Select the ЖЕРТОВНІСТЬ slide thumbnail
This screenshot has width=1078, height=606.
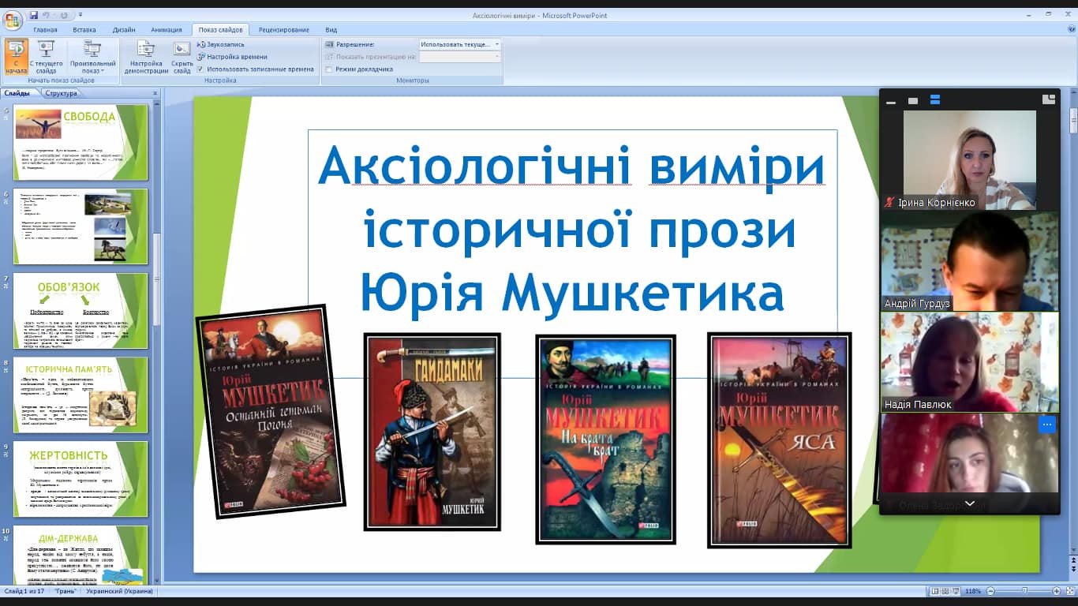[80, 479]
